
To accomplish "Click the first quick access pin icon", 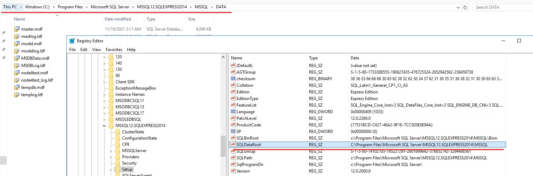I will pyautogui.click(x=3, y=33).
